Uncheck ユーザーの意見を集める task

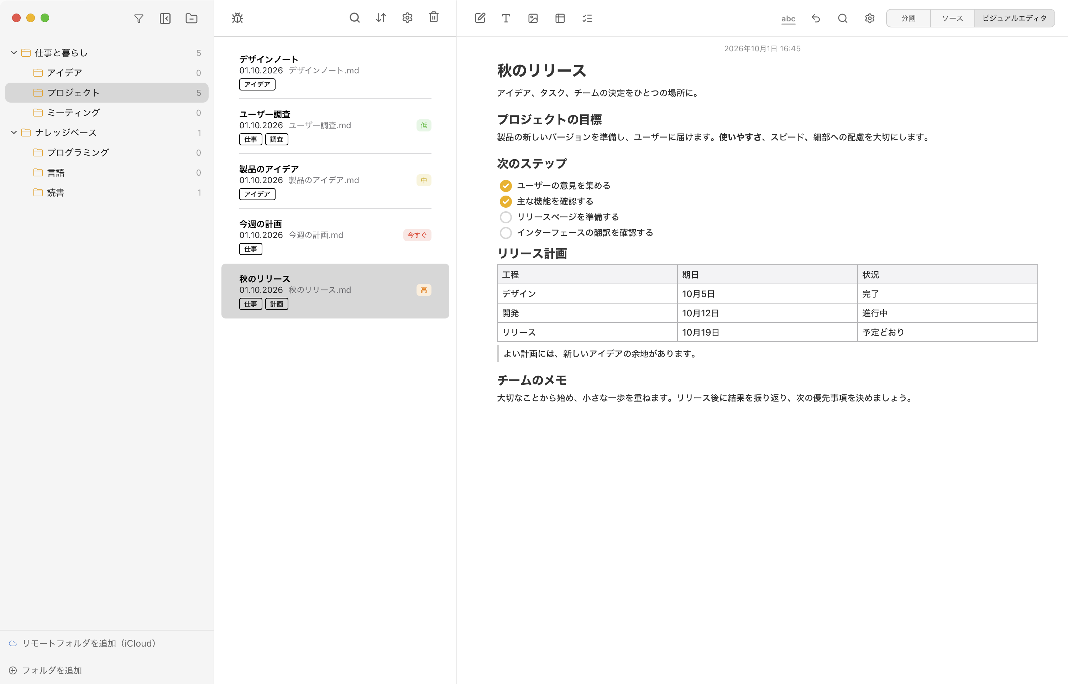(x=506, y=186)
